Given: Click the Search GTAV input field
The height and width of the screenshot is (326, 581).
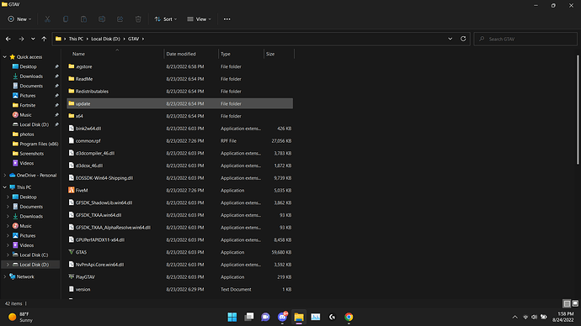Looking at the screenshot, I should click(525, 39).
